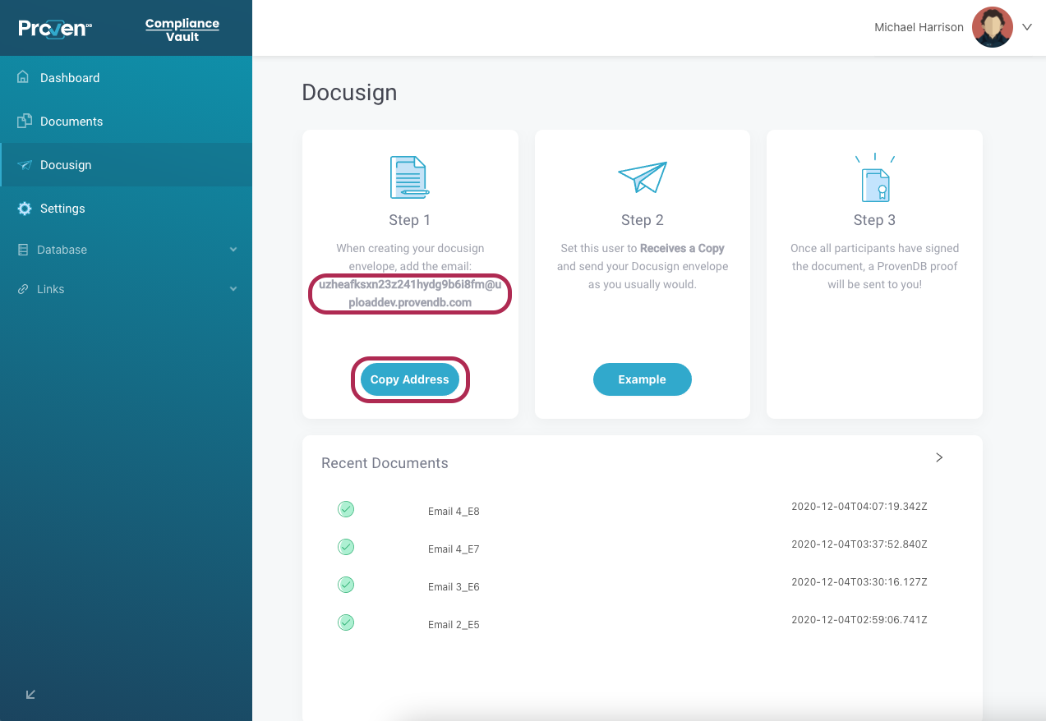Click the Recent Documents heading
Viewport: 1046px width, 721px height.
point(385,463)
